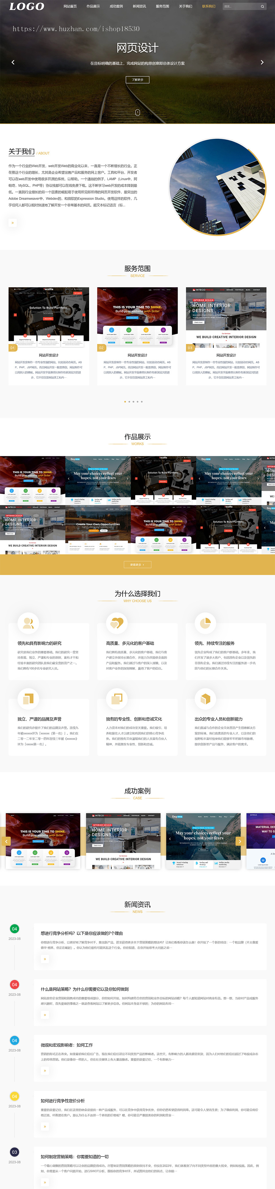The image size is (275, 1189).
Task: Select the fifth service carousel dot
Action: tap(141, 402)
